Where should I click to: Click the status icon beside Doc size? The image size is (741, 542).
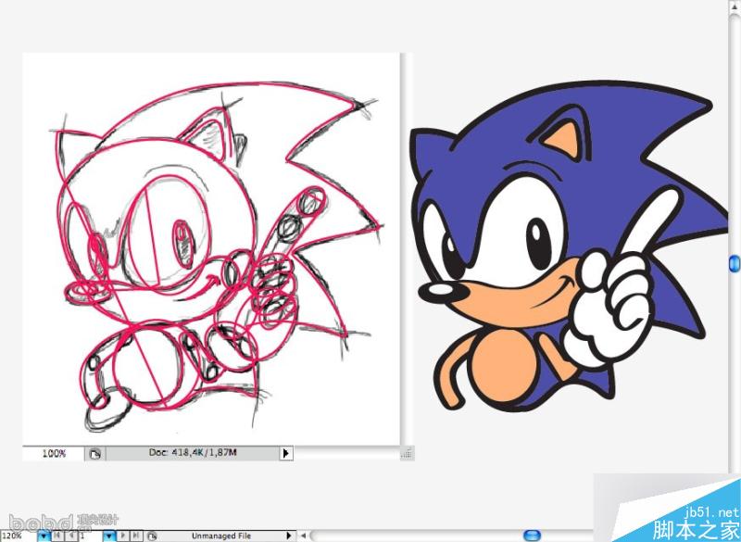tap(95, 454)
